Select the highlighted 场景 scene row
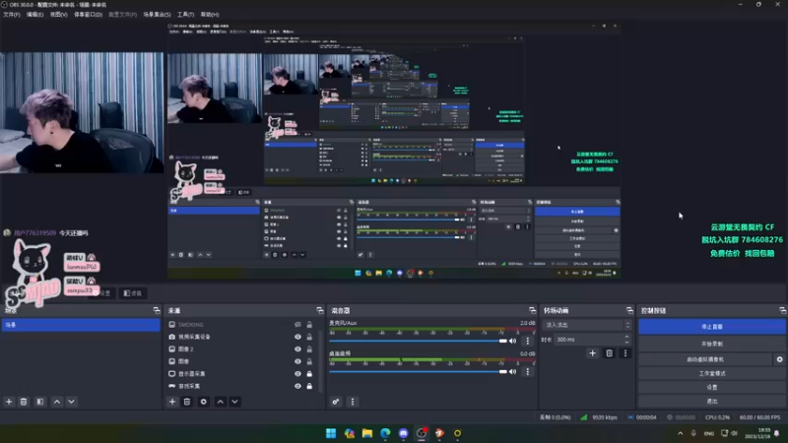 click(81, 325)
